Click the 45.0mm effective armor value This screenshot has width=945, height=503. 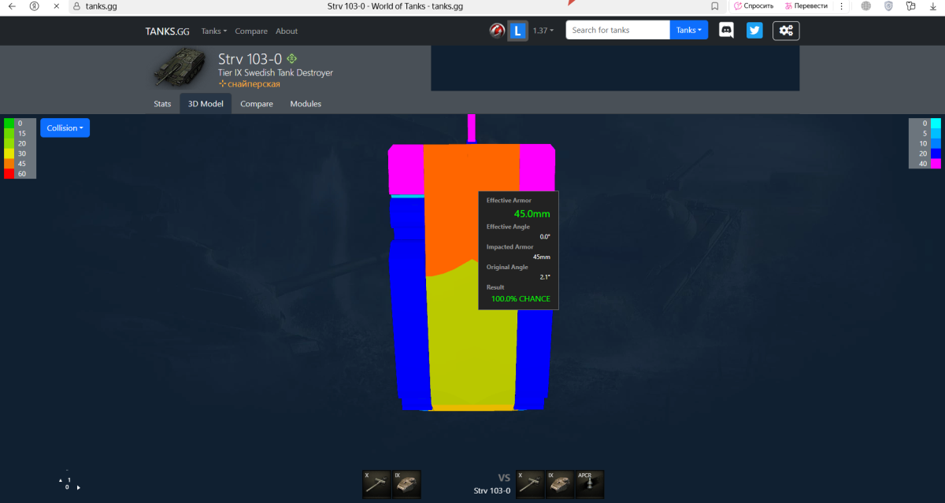click(x=532, y=213)
